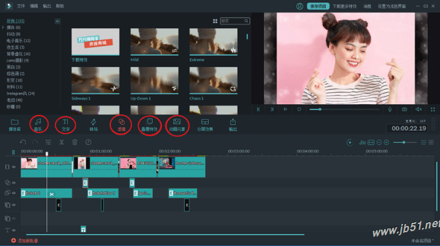This screenshot has width=440, height=246.
Task: Open the 媒体库 media library tab
Action: point(14,125)
